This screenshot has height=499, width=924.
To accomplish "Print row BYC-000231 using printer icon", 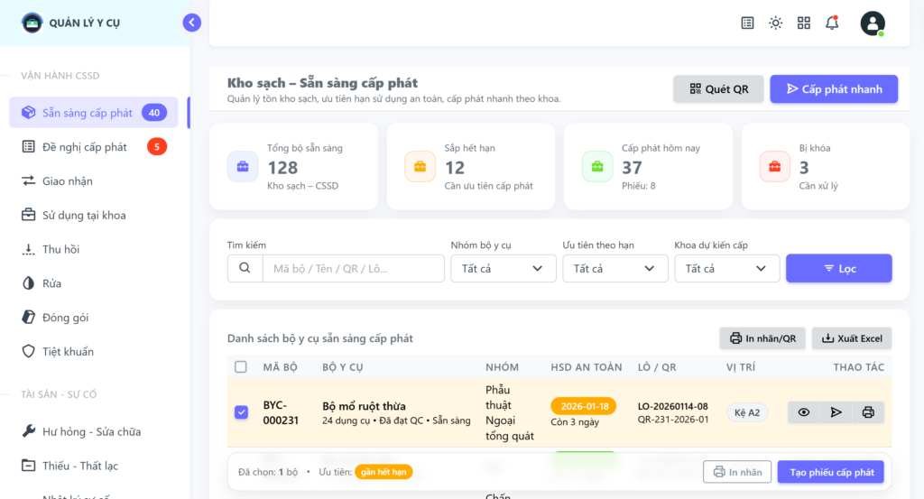I will coord(868,412).
